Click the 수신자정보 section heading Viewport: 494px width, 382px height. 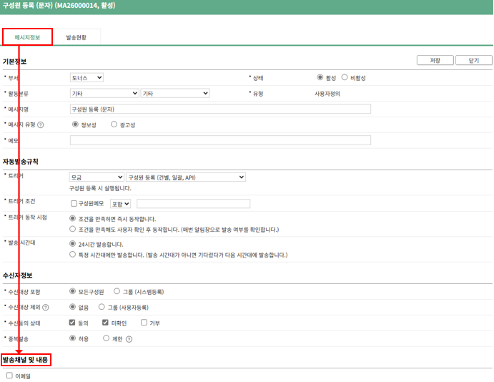[18, 275]
